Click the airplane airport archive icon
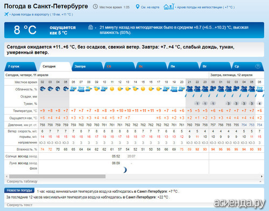269x211 pixels. (6, 14)
